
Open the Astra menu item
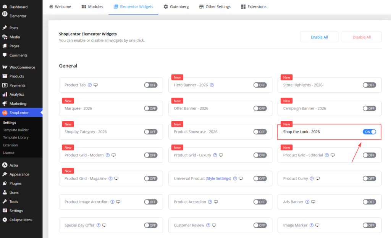[21, 165]
